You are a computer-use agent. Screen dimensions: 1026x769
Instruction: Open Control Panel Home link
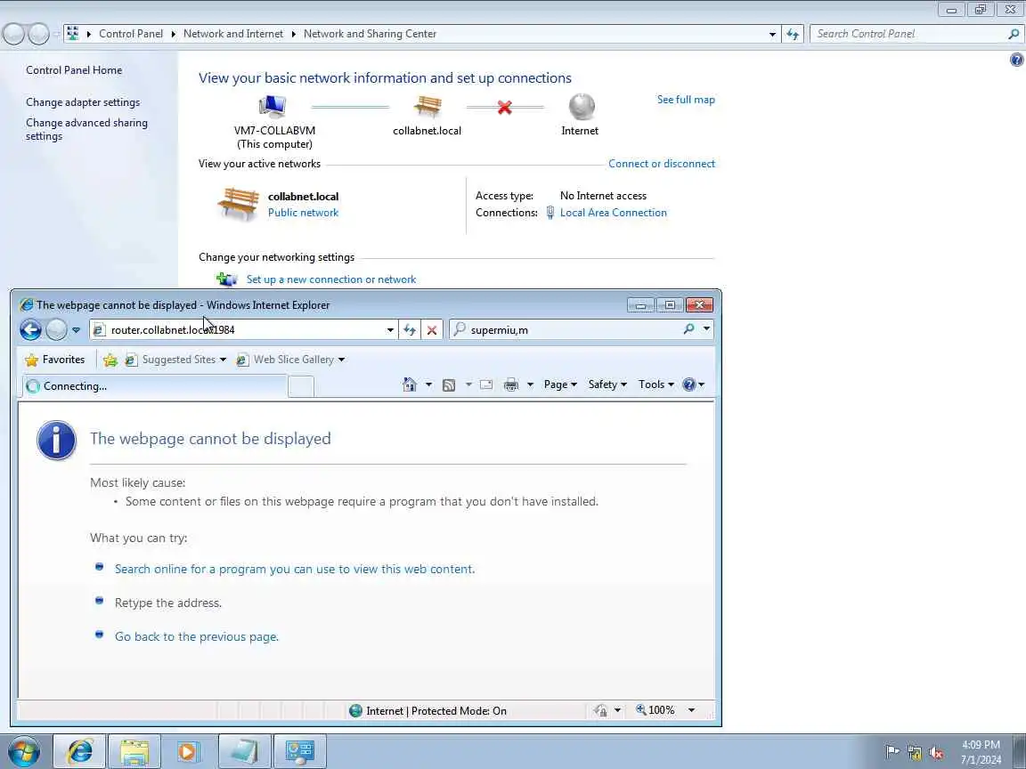pyautogui.click(x=74, y=70)
